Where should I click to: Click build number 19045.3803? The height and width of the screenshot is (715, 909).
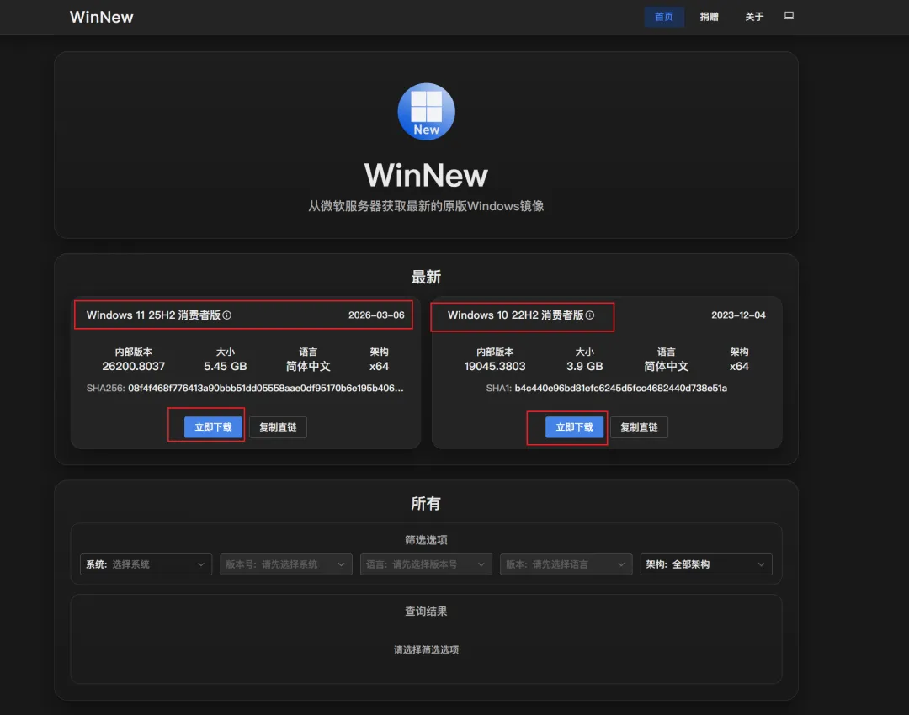pos(495,366)
